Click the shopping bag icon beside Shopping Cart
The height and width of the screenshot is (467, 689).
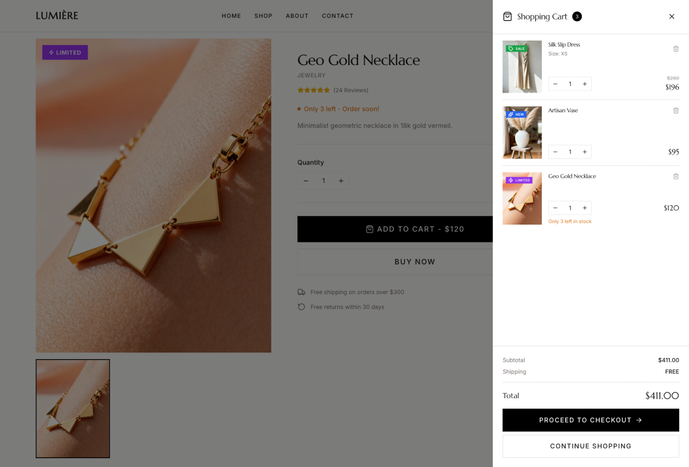click(x=507, y=17)
